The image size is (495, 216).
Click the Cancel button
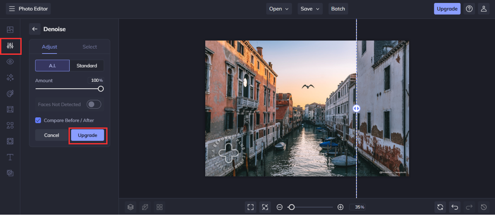pyautogui.click(x=51, y=135)
